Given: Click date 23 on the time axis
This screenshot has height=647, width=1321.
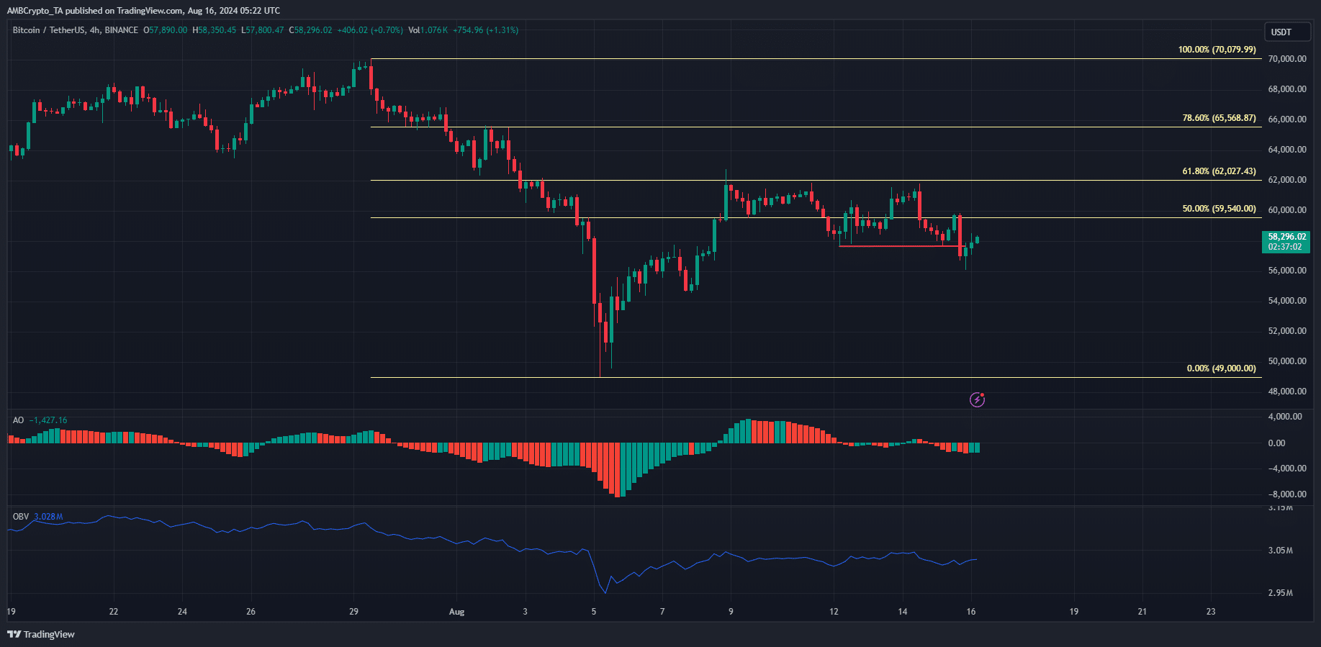Looking at the screenshot, I should click(1211, 612).
